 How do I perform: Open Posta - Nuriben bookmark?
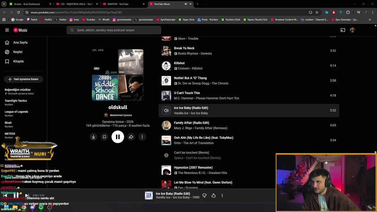pos(208,20)
